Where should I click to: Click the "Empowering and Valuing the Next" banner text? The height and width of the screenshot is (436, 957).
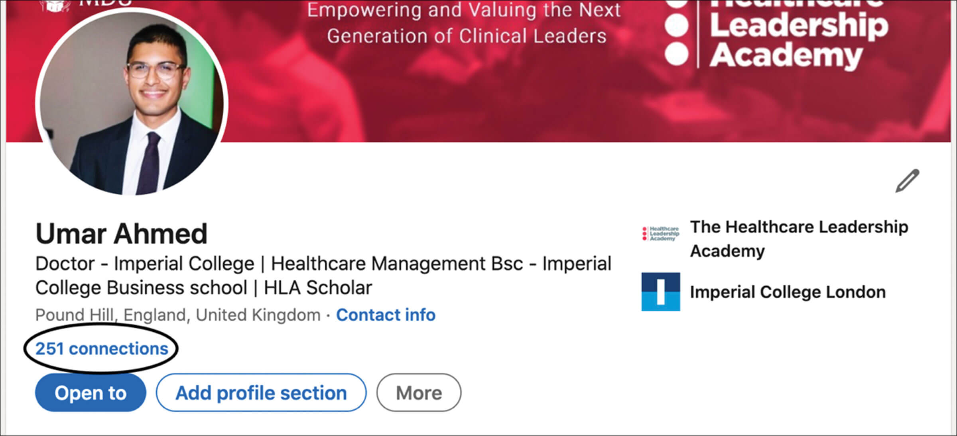[464, 10]
